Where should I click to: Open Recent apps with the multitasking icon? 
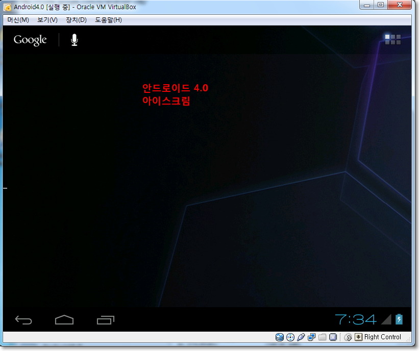pyautogui.click(x=105, y=319)
